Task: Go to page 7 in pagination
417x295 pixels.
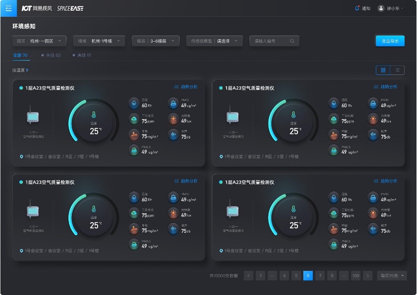Action: [320, 276]
